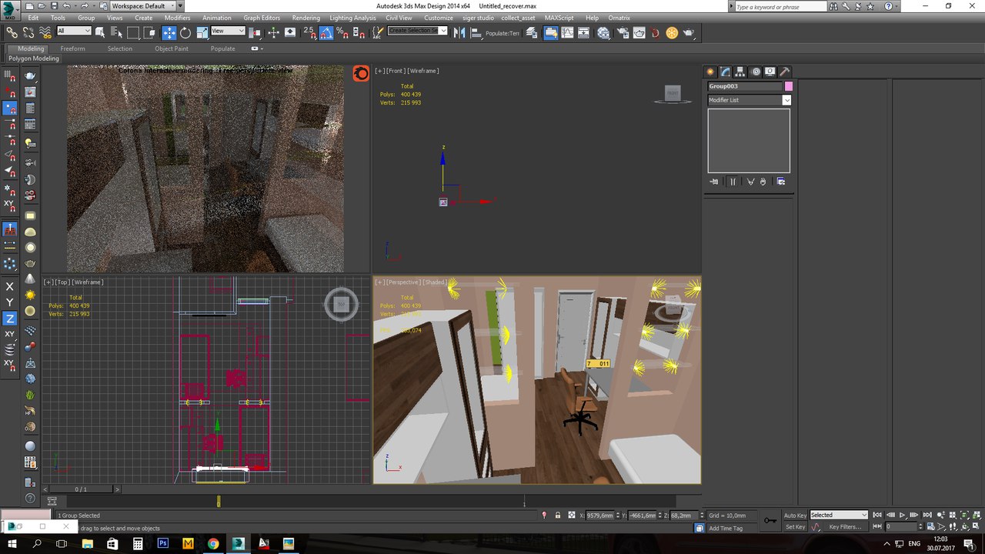985x554 pixels.
Task: Expand the Workspace: Default dropdown
Action: pyautogui.click(x=142, y=6)
